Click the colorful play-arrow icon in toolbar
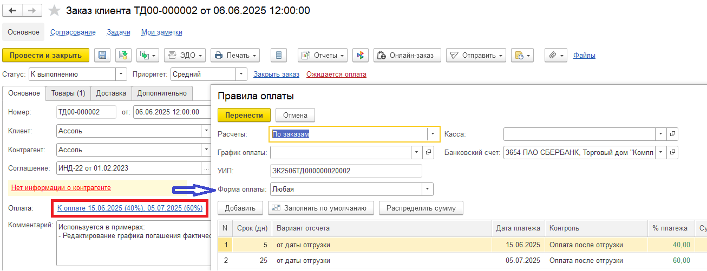The width and height of the screenshot is (707, 271). tap(361, 55)
